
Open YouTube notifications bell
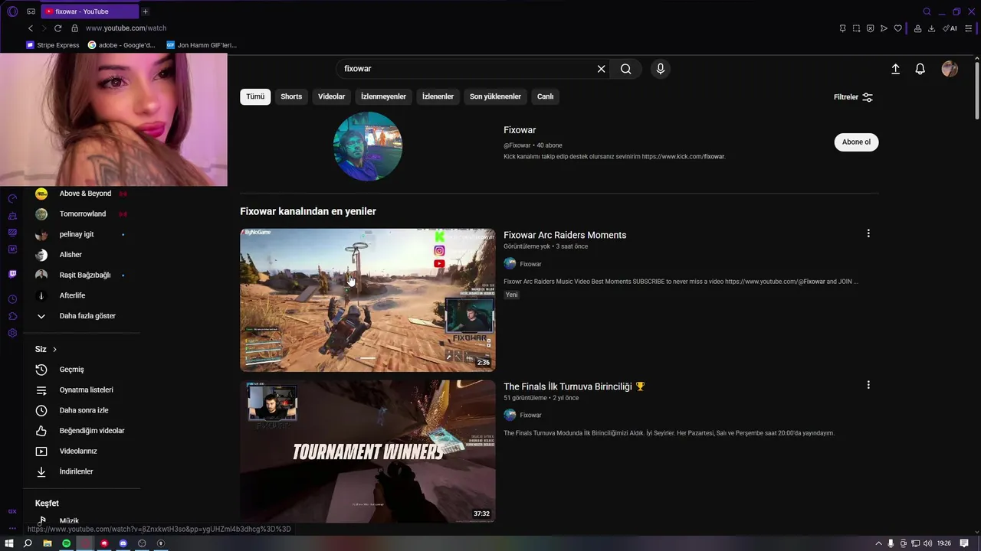(920, 69)
